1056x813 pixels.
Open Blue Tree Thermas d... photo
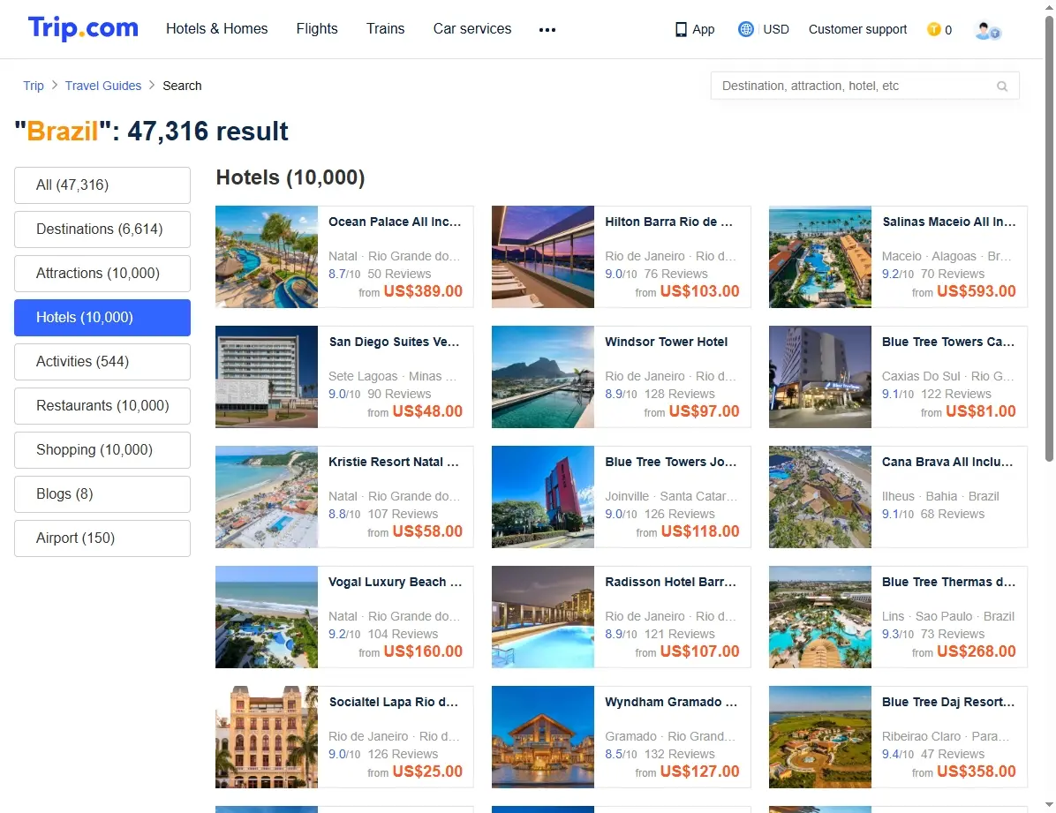(820, 616)
